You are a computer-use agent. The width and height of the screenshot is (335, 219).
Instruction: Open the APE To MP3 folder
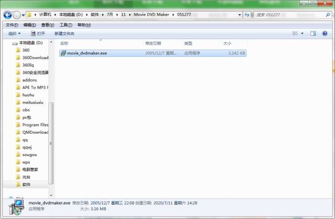pos(32,87)
